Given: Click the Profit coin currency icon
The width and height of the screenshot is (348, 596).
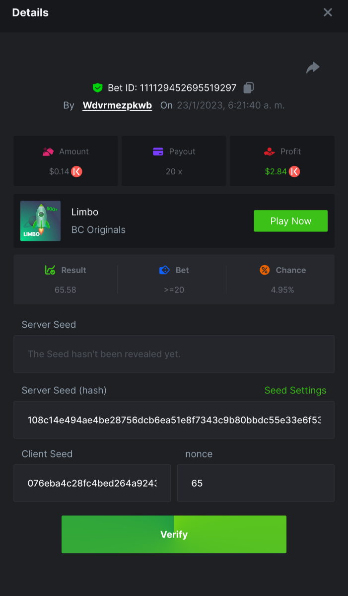Looking at the screenshot, I should (294, 172).
